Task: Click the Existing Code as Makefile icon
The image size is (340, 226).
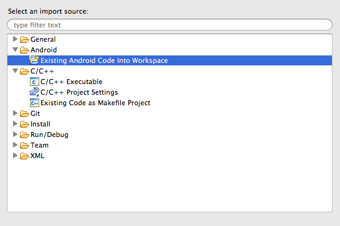Action: coord(34,103)
